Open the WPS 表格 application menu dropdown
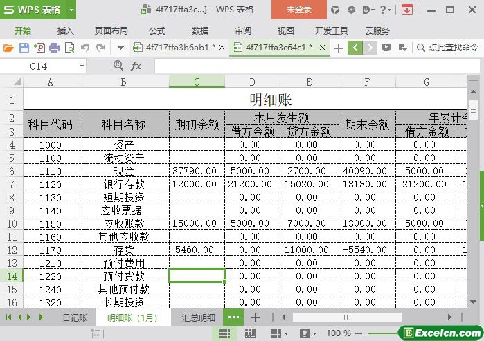The width and height of the screenshot is (484, 341). click(71, 10)
